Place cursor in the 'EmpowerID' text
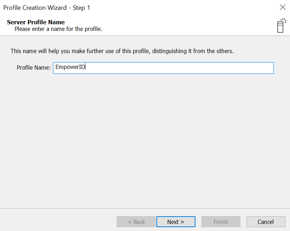The width and height of the screenshot is (290, 231). pyautogui.click(x=70, y=68)
